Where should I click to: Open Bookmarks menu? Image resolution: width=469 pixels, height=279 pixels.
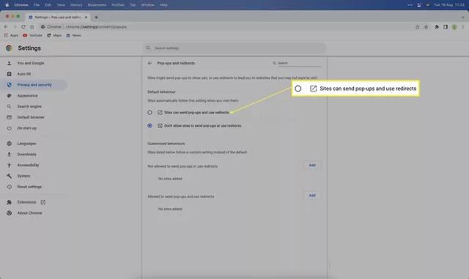pyautogui.click(x=97, y=5)
